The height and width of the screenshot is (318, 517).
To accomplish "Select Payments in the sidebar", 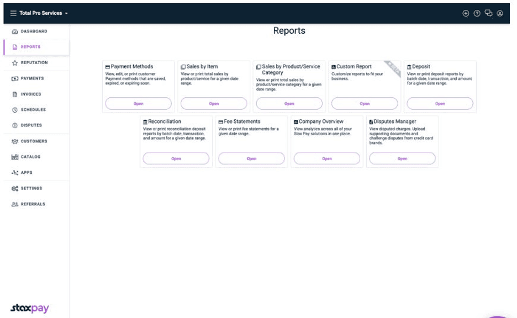I will point(32,78).
